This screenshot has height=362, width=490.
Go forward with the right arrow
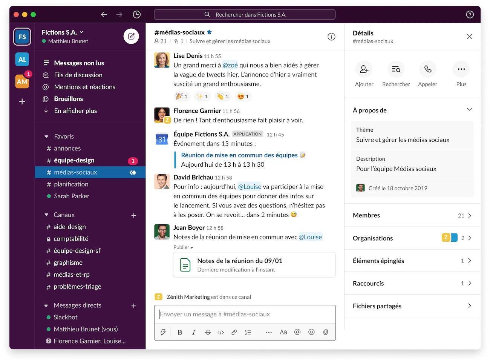point(119,14)
